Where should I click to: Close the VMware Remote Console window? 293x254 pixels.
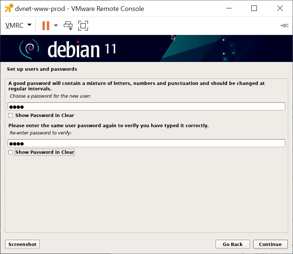[280, 8]
